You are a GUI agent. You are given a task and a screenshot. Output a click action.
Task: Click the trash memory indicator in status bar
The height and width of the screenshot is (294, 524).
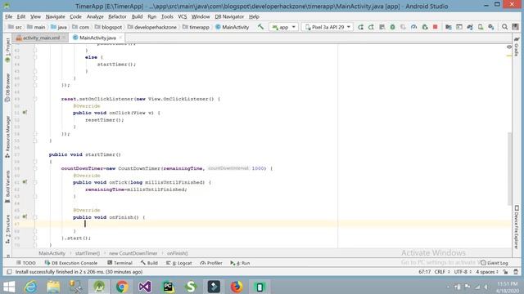pyautogui.click(x=516, y=272)
